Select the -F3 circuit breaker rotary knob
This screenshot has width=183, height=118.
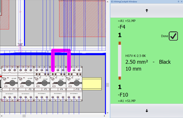45,82
